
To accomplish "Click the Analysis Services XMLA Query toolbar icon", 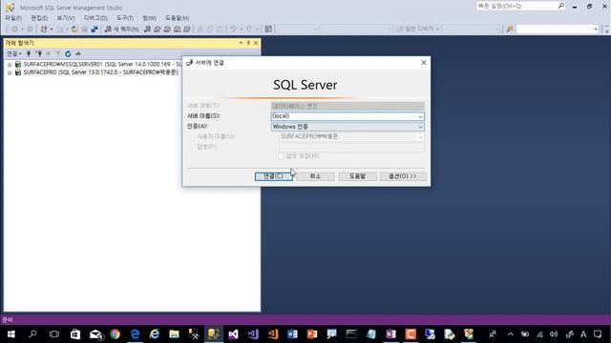I will (x=177, y=30).
